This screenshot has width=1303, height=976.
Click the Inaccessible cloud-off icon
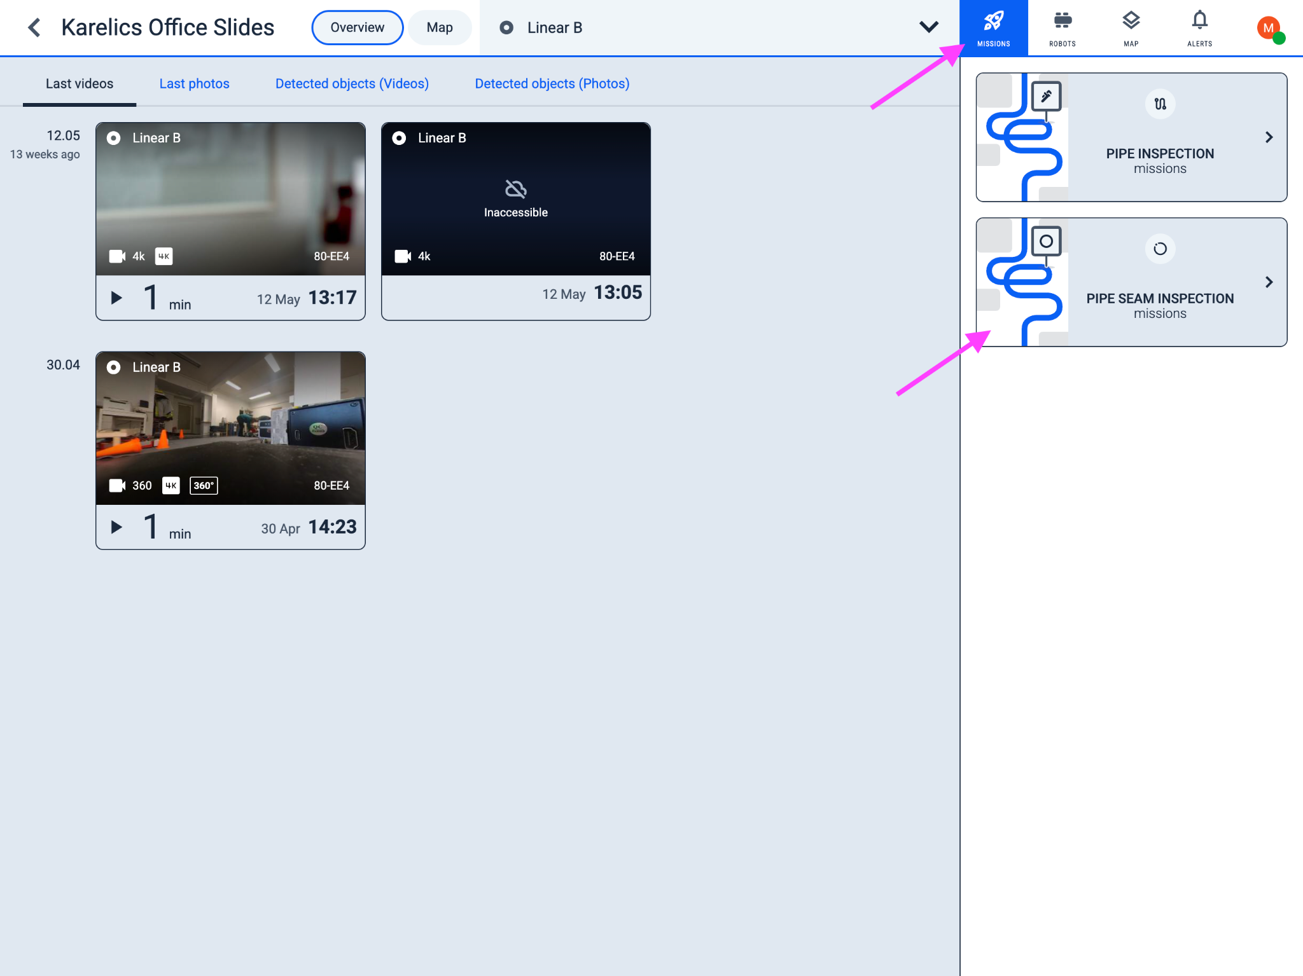(515, 189)
